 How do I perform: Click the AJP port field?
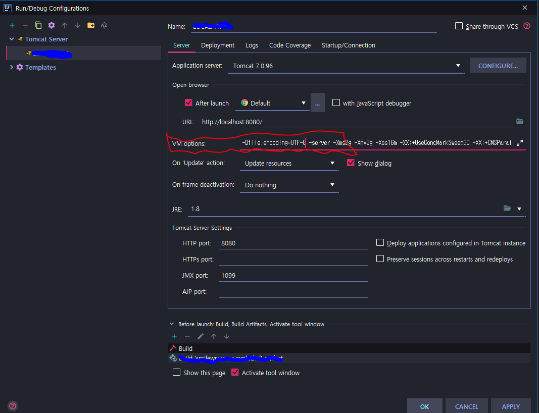click(293, 292)
